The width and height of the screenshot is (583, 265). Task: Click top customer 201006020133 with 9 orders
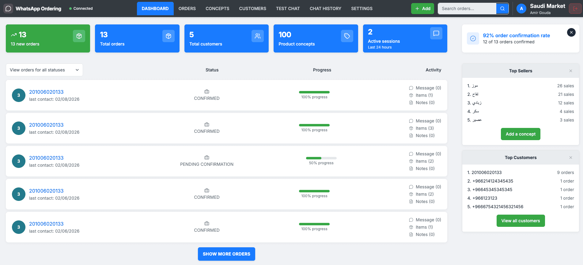(x=521, y=172)
